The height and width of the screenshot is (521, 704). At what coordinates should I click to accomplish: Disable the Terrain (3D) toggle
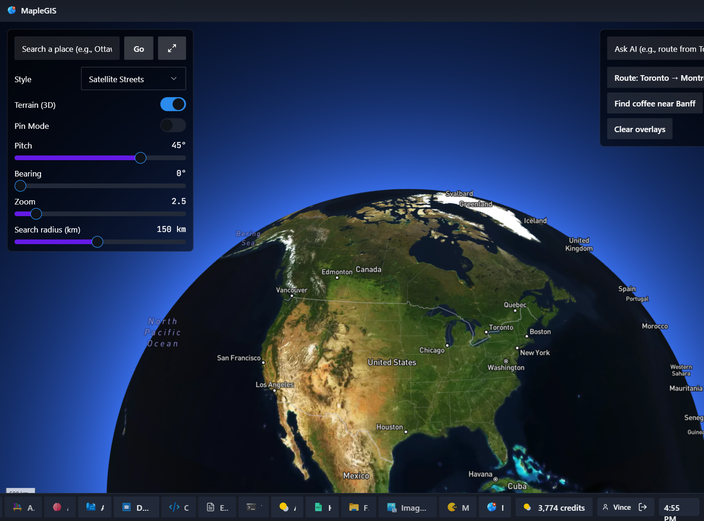click(173, 104)
